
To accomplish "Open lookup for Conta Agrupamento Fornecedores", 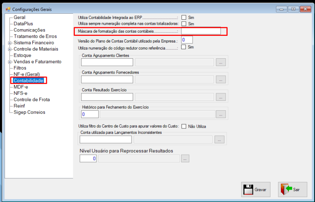I will 221,80.
